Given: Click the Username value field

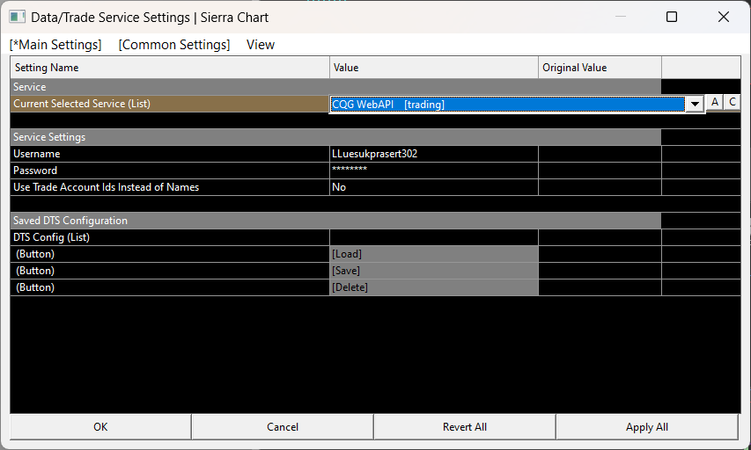Looking at the screenshot, I should tap(433, 154).
